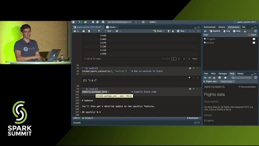Image resolution: width=259 pixels, height=146 pixels.
Task: Click page 4 in the table pager
Action: click(189, 59)
